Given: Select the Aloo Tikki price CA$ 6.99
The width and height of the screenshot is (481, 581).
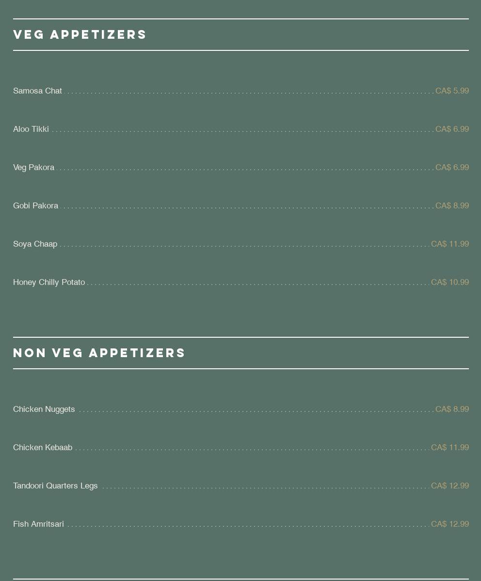Looking at the screenshot, I should (x=452, y=129).
